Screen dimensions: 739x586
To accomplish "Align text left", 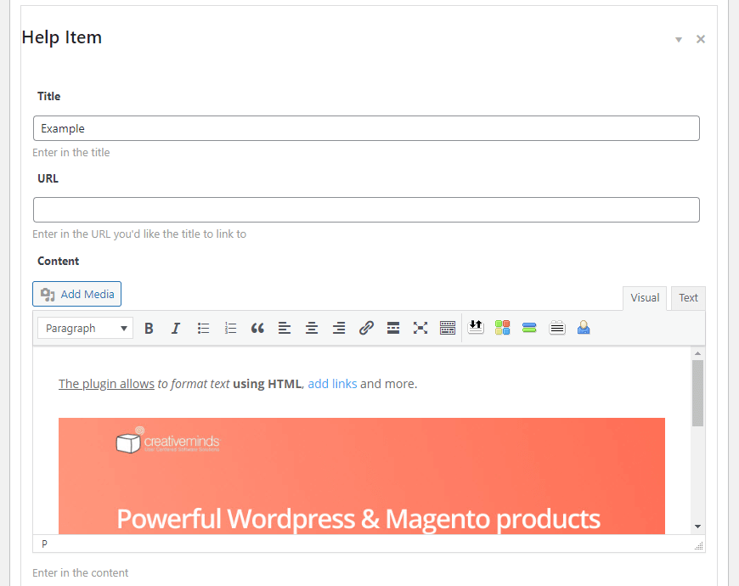I will [285, 328].
